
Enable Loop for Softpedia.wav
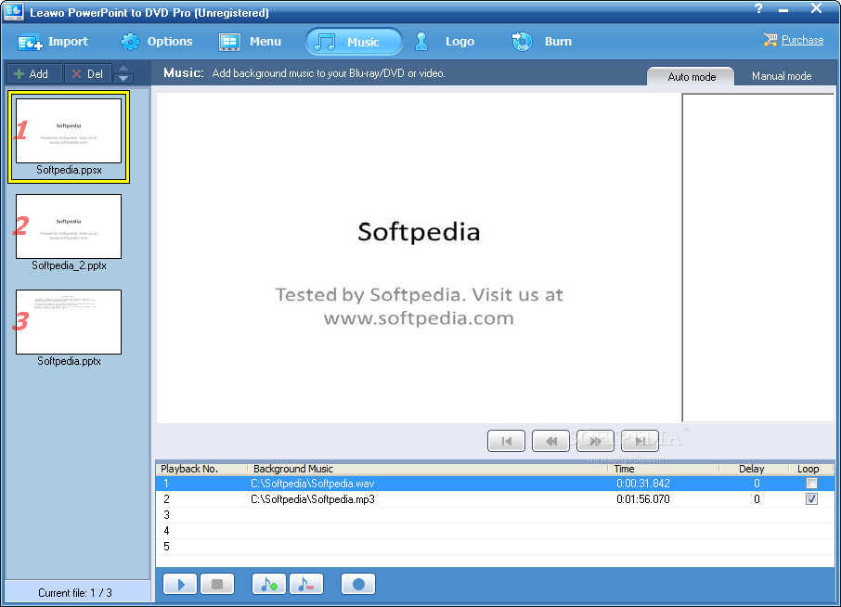[x=811, y=484]
